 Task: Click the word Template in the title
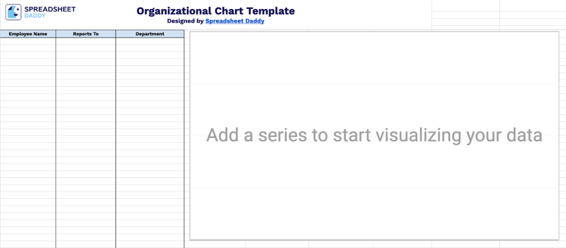[x=270, y=11]
